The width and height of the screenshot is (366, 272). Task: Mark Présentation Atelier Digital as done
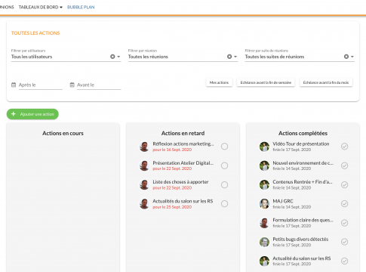coord(225,165)
